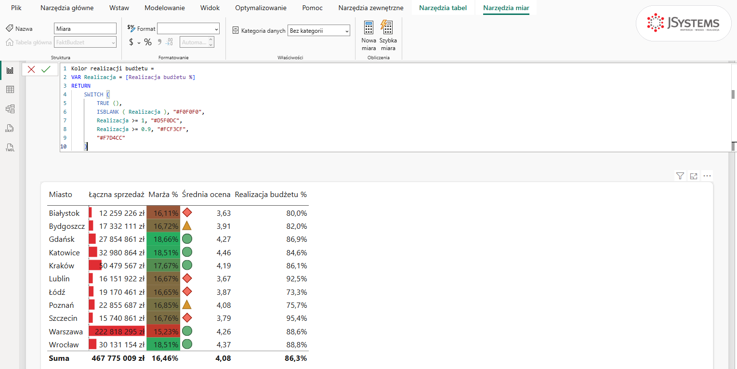The height and width of the screenshot is (369, 737).
Task: Sort by Realizacja budżetu % column header
Action: pos(271,195)
